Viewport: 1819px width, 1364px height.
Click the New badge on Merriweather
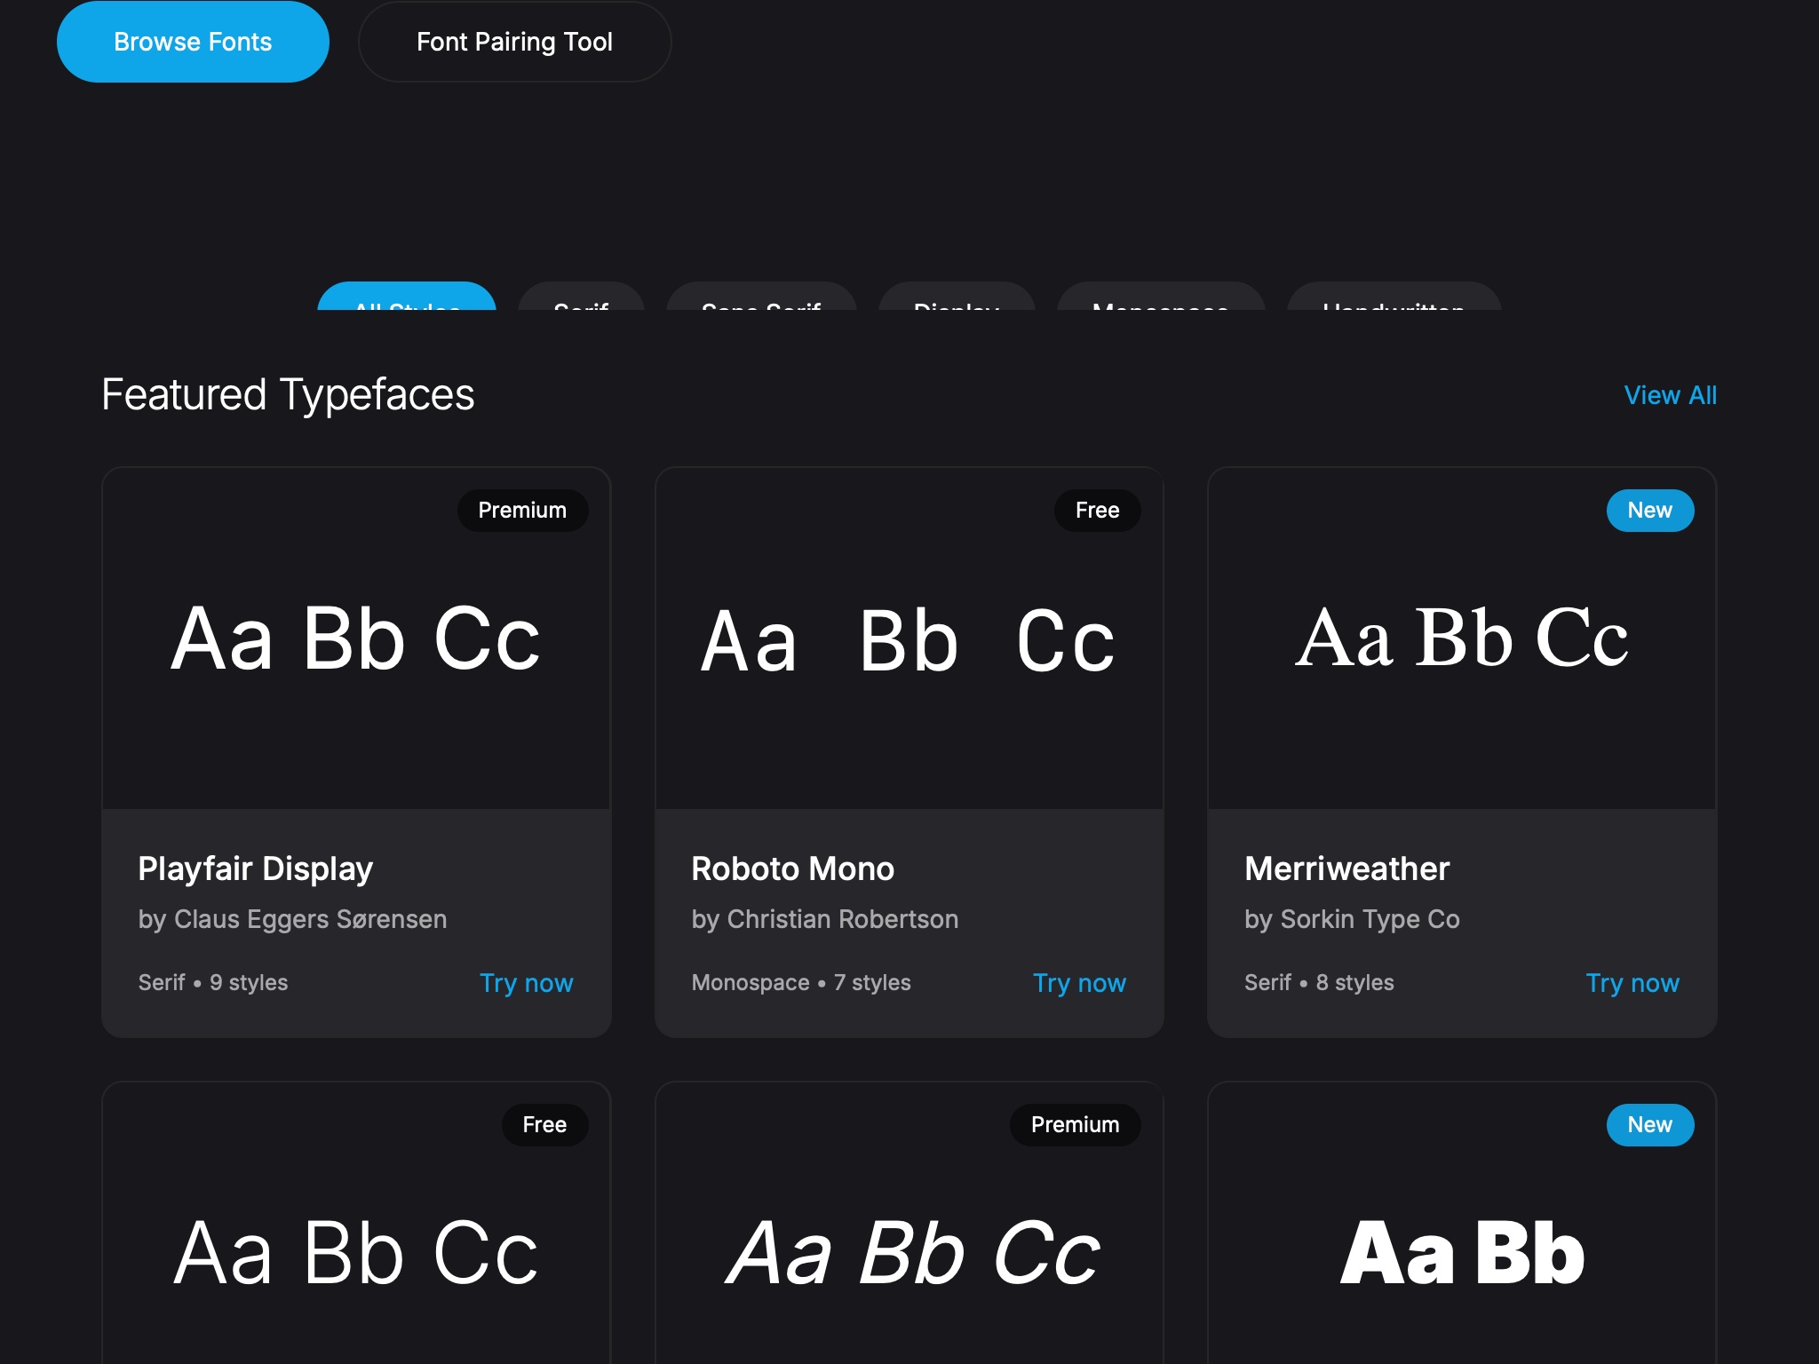point(1649,510)
